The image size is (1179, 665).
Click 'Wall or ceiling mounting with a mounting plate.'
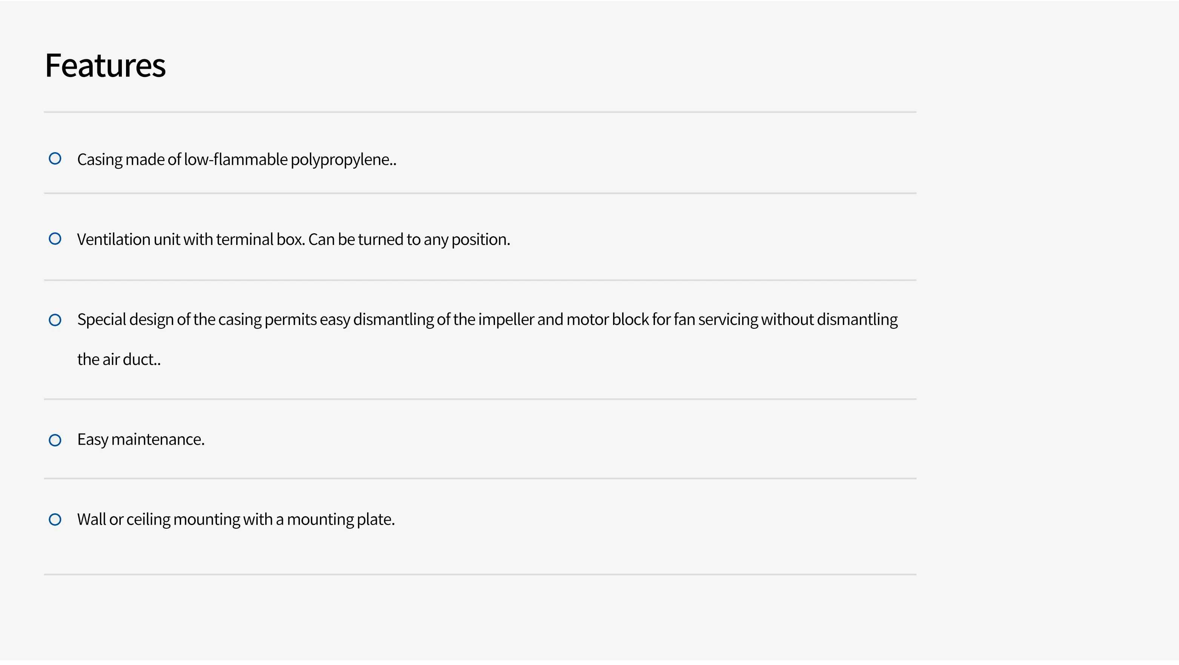[236, 519]
